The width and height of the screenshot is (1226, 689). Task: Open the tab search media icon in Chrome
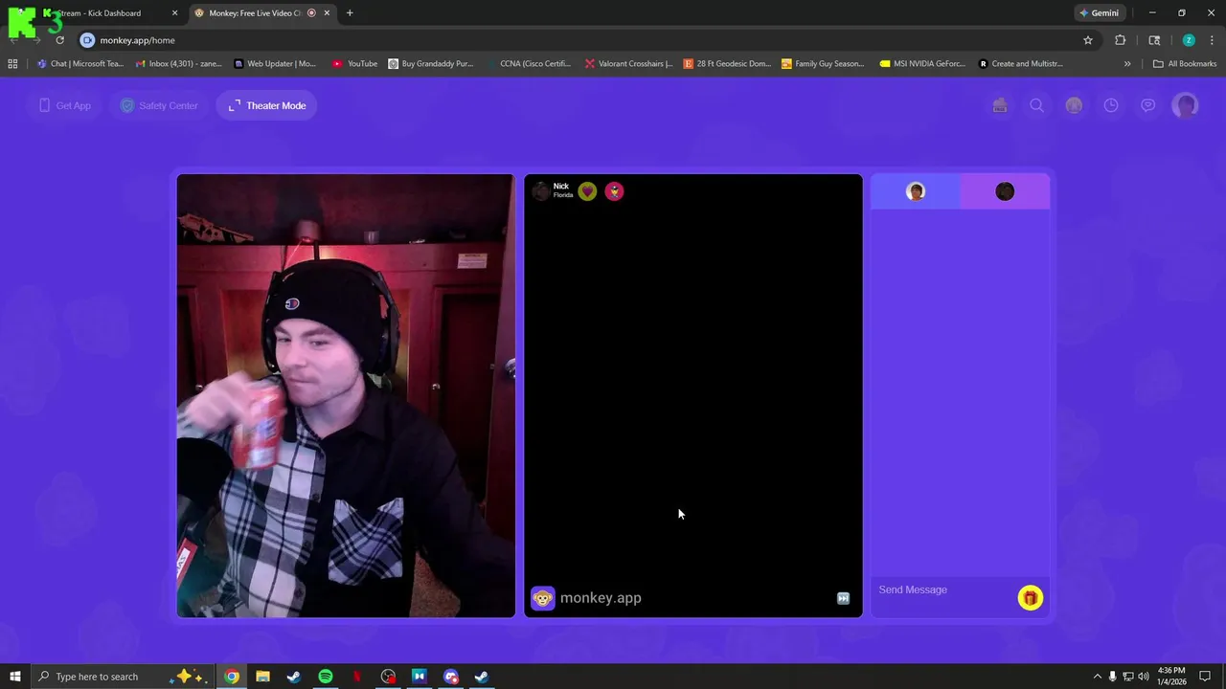point(1154,40)
